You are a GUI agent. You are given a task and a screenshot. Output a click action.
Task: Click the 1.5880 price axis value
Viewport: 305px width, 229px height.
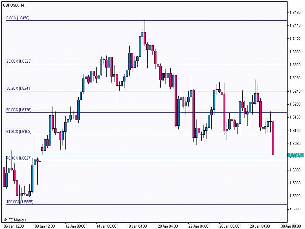point(295,209)
